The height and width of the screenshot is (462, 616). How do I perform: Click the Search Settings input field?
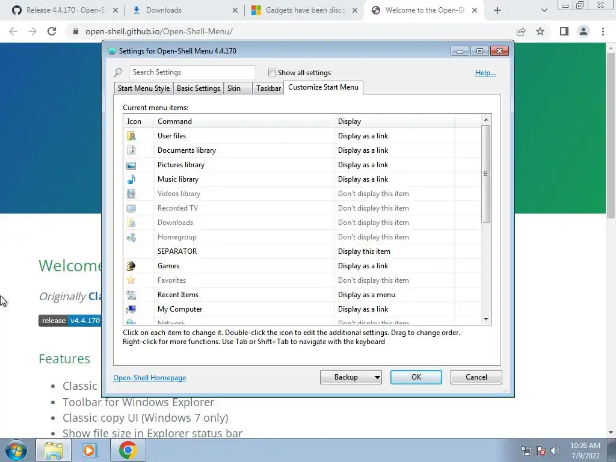pyautogui.click(x=192, y=72)
